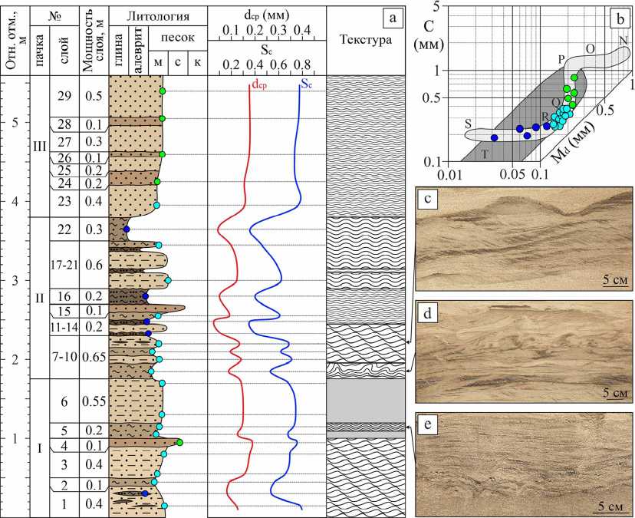This screenshot has width=635, height=518.
Task: Click field letter 'N' in plot b
Action: [x=623, y=40]
